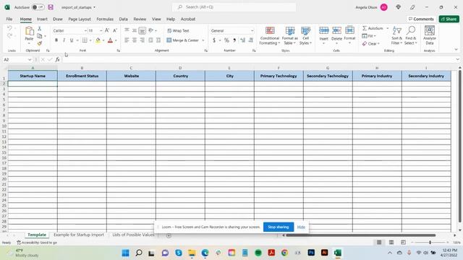This screenshot has width=463, height=260.
Task: Activate Format Painter brush
Action: 39,43
